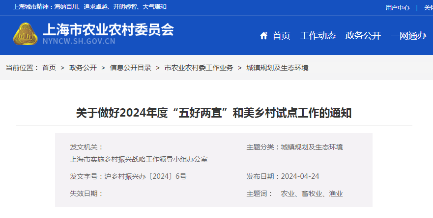Click the NYNCW.SH.GOV.CN text under the title
The width and height of the screenshot is (433, 218).
pos(79,42)
